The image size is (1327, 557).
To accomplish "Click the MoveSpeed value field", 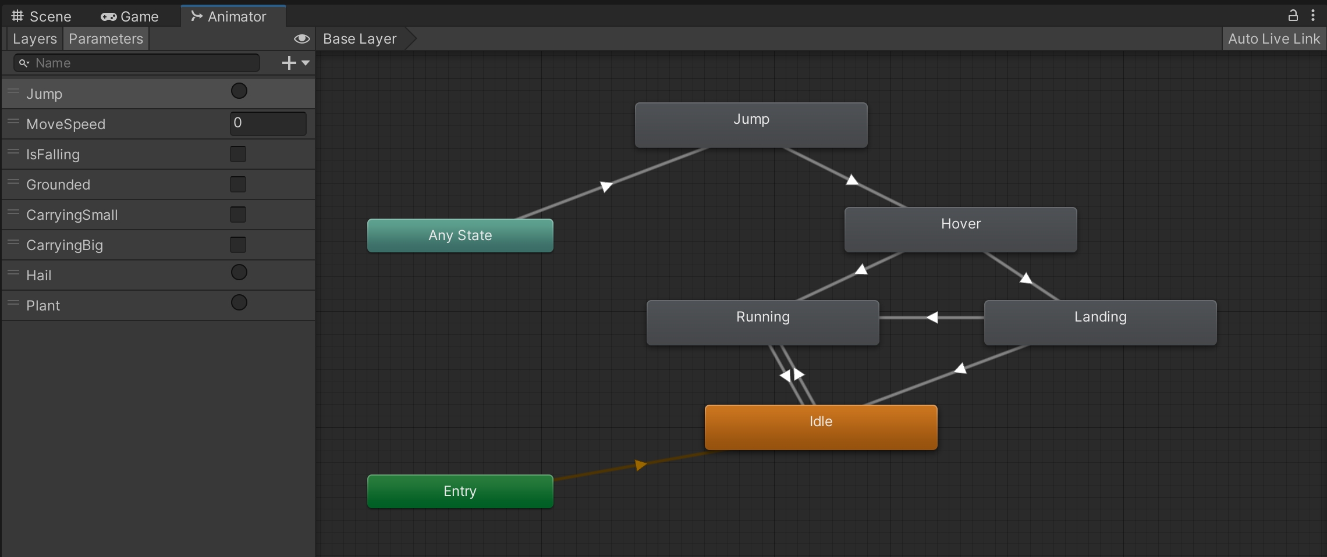I will pyautogui.click(x=268, y=123).
